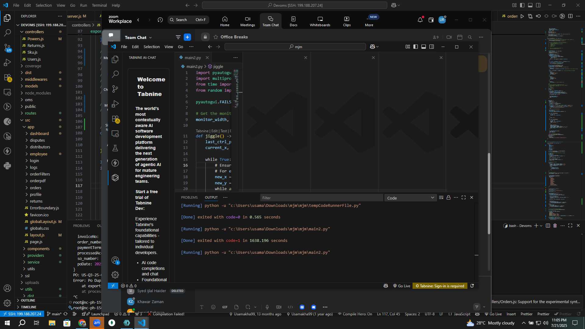Viewport: 585px width, 329px height.
Task: Open Zoom Meetings
Action: pos(248,21)
